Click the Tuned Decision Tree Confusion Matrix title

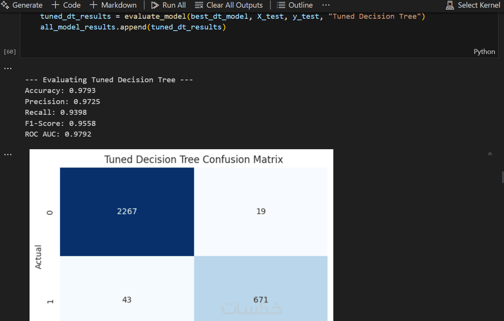(193, 159)
